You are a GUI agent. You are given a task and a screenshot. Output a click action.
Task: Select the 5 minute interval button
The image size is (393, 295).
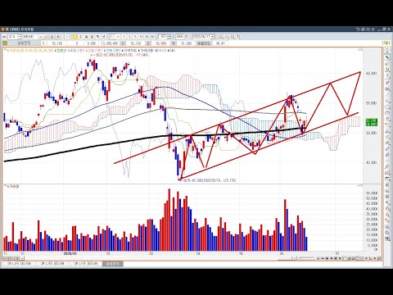135,37
